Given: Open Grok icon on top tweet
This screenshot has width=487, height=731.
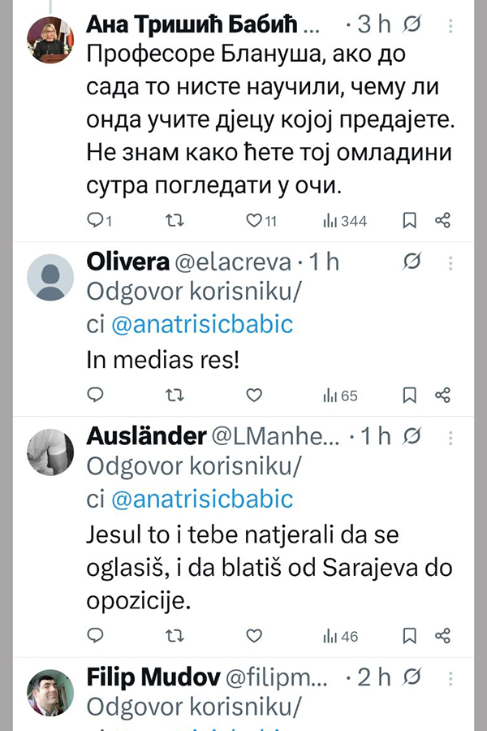Looking at the screenshot, I should [412, 24].
